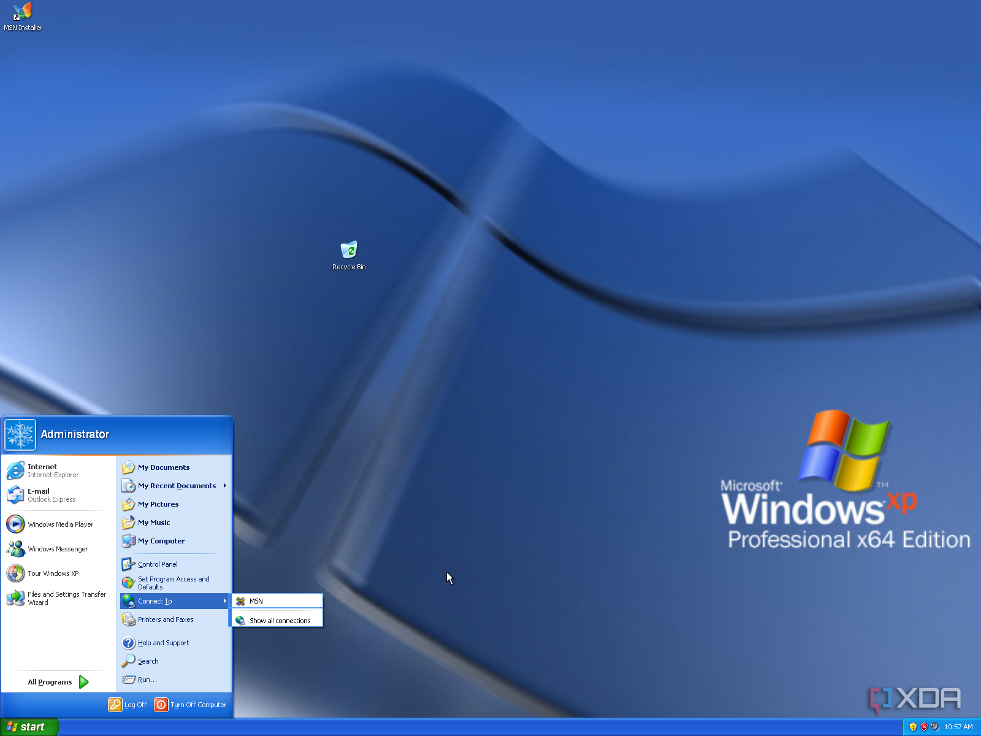The image size is (981, 736).
Task: Open the My Documents folder
Action: 175,467
